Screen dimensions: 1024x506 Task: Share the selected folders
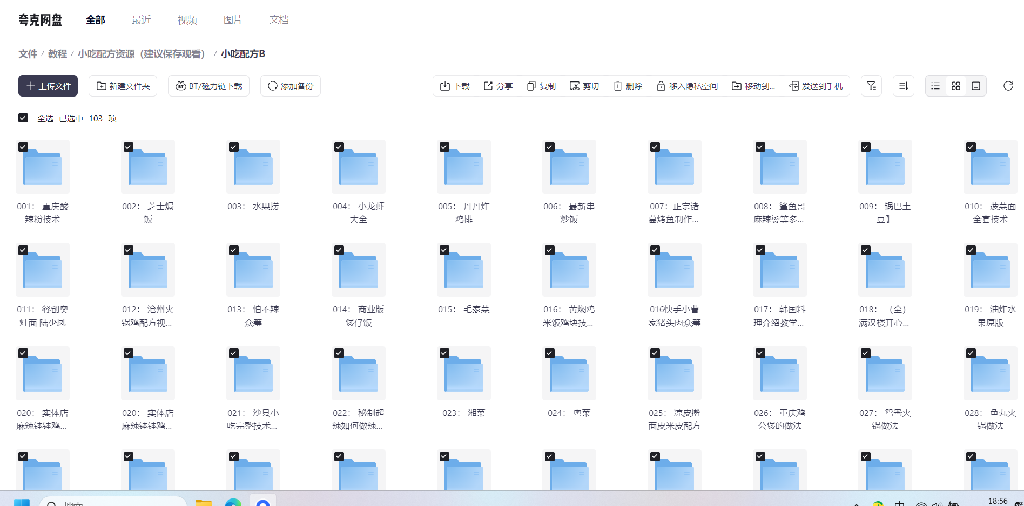click(498, 86)
